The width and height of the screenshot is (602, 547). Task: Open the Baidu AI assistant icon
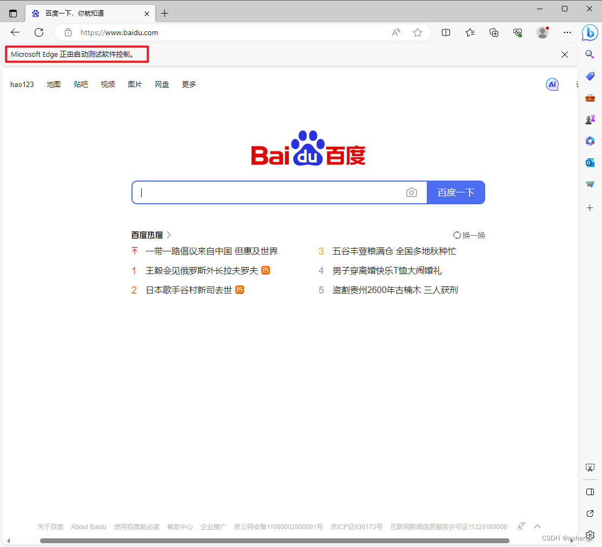coord(552,84)
